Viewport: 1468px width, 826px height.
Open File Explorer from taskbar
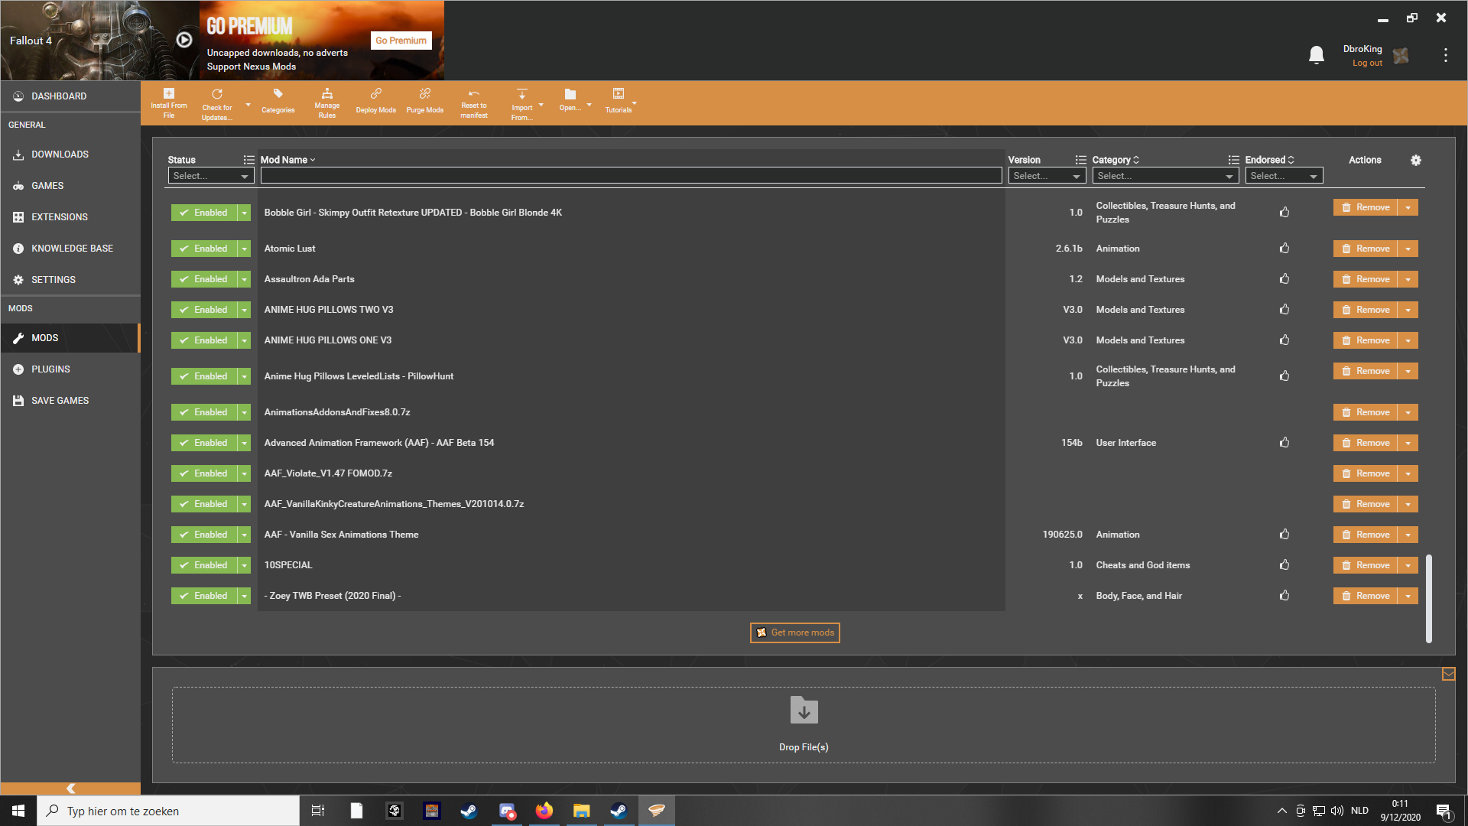[x=581, y=811]
